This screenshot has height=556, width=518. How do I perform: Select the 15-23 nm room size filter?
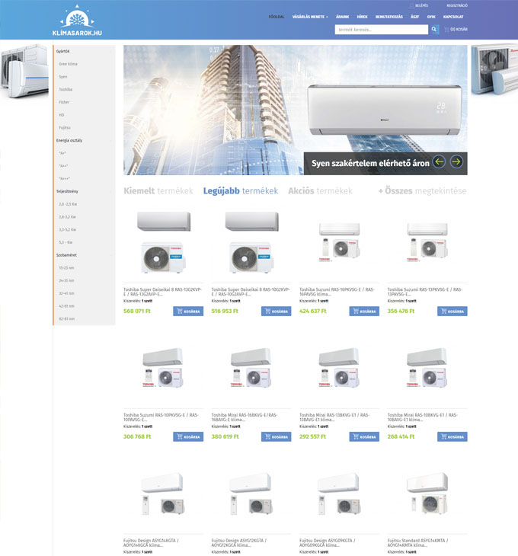point(66,268)
